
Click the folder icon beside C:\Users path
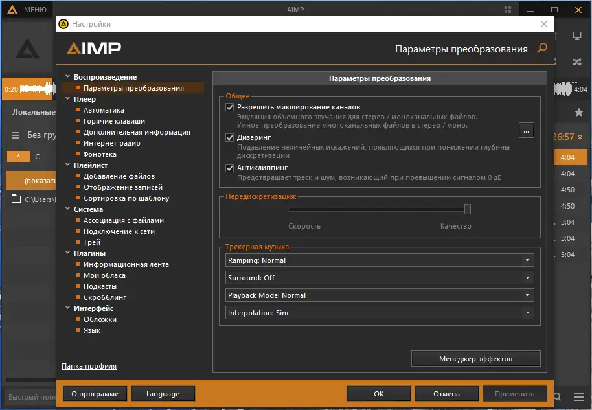click(16, 199)
